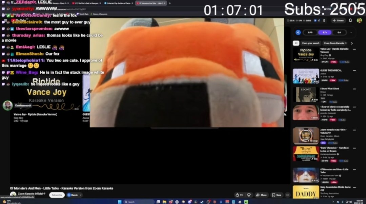366x204 pixels.
Task: Open the Riptide Vance Joy sidebar thumbnail
Action: coord(306,55)
